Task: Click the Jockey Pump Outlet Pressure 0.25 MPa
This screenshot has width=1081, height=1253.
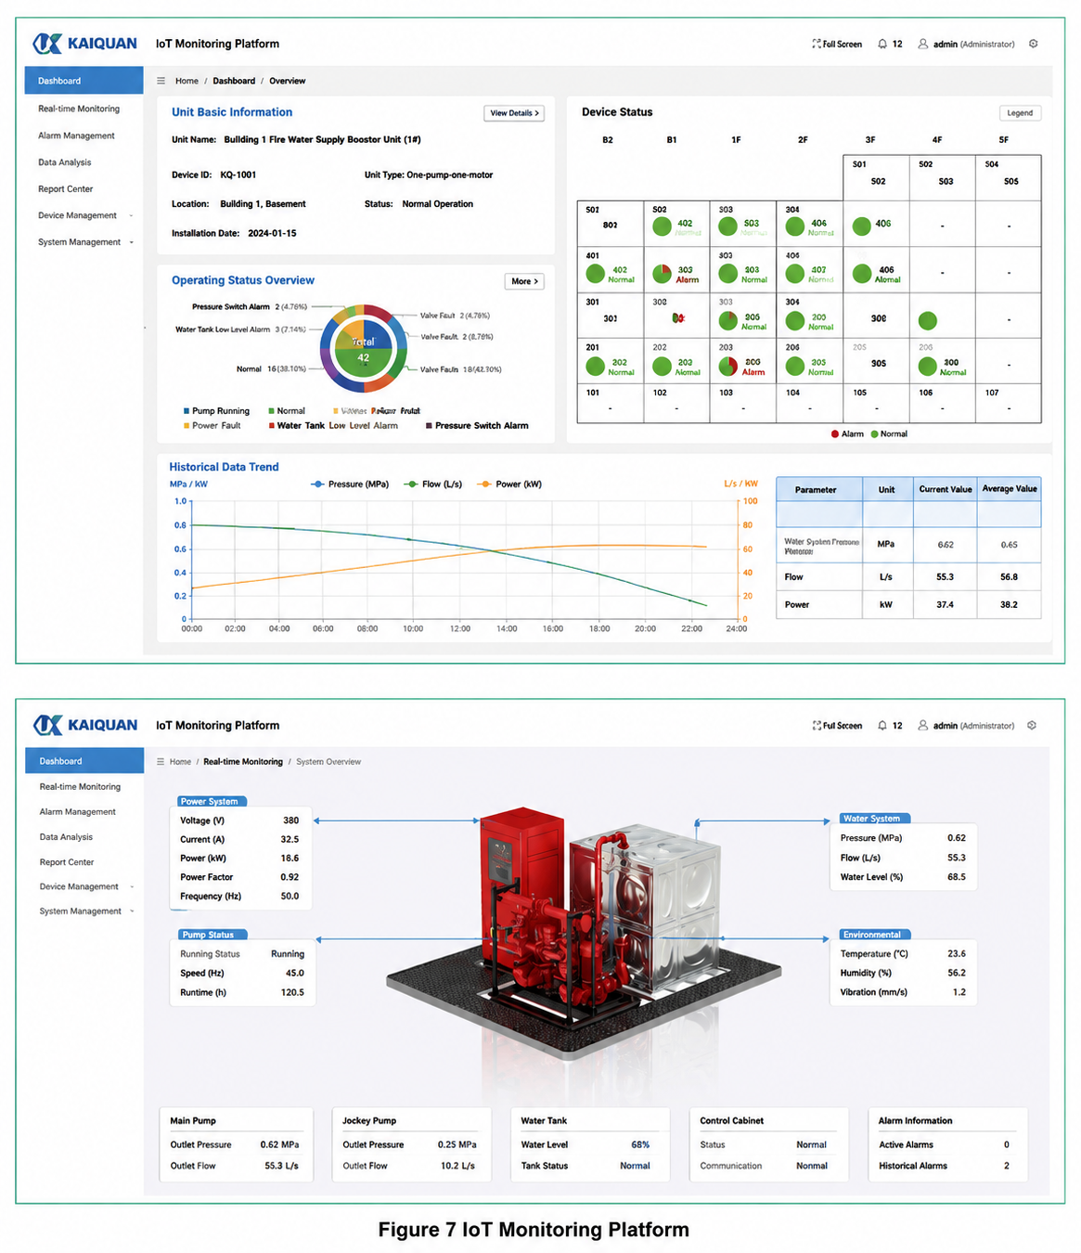Action: coord(457,1145)
